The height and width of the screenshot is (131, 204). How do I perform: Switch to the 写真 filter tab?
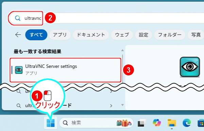click(196, 35)
